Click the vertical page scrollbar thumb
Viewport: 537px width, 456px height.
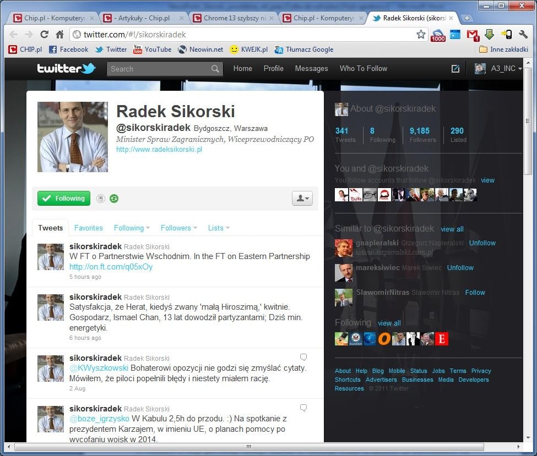coord(528,122)
